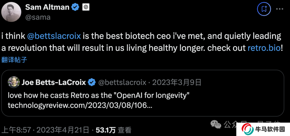
Task: Click the timestamp 上午8:57 · 2023年4月21日
Action: point(46,130)
